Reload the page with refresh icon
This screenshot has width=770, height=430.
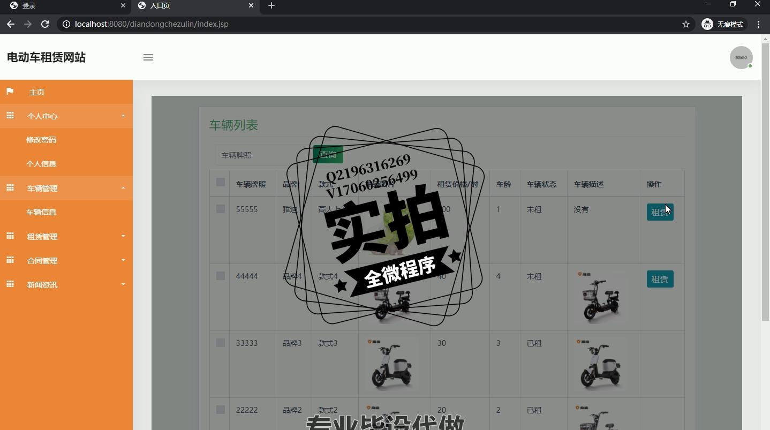(x=45, y=24)
